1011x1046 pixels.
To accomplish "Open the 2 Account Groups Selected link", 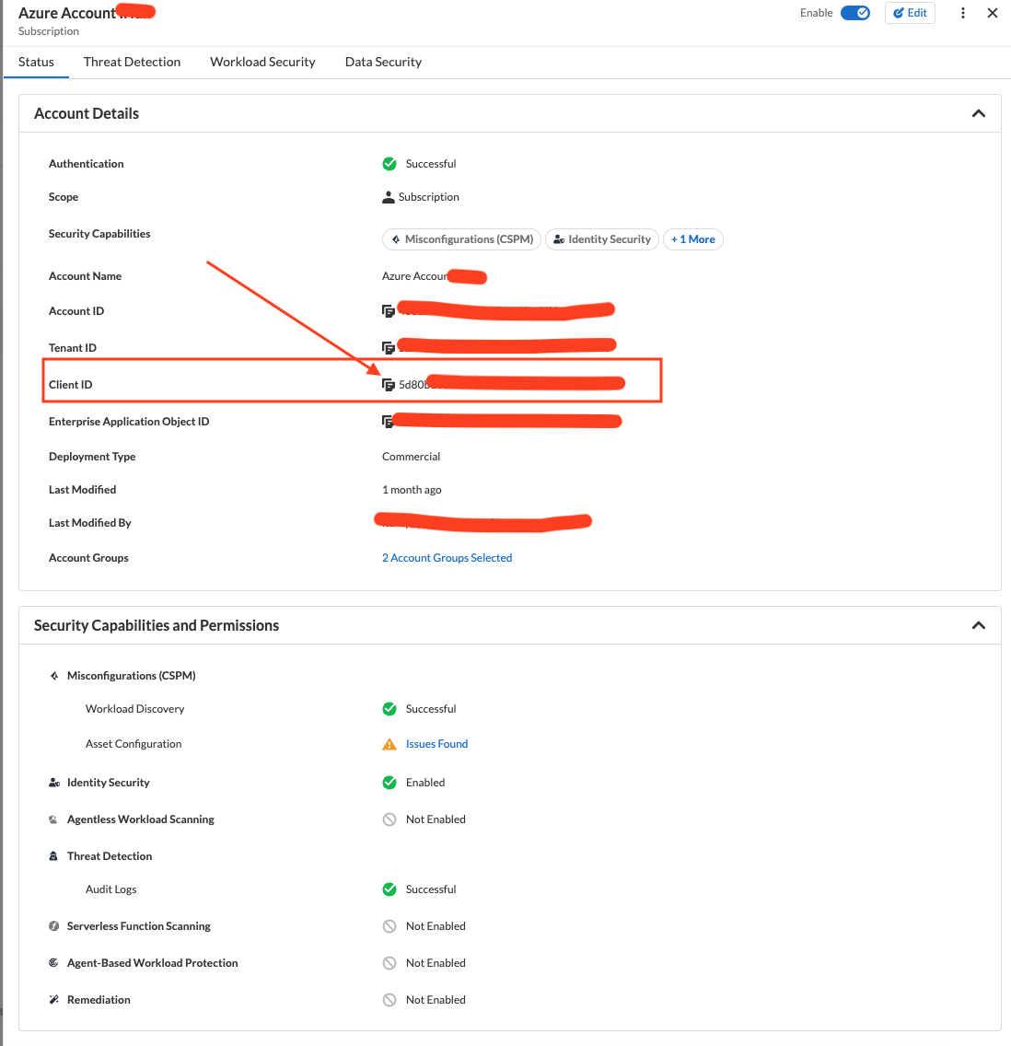I will pyautogui.click(x=447, y=558).
